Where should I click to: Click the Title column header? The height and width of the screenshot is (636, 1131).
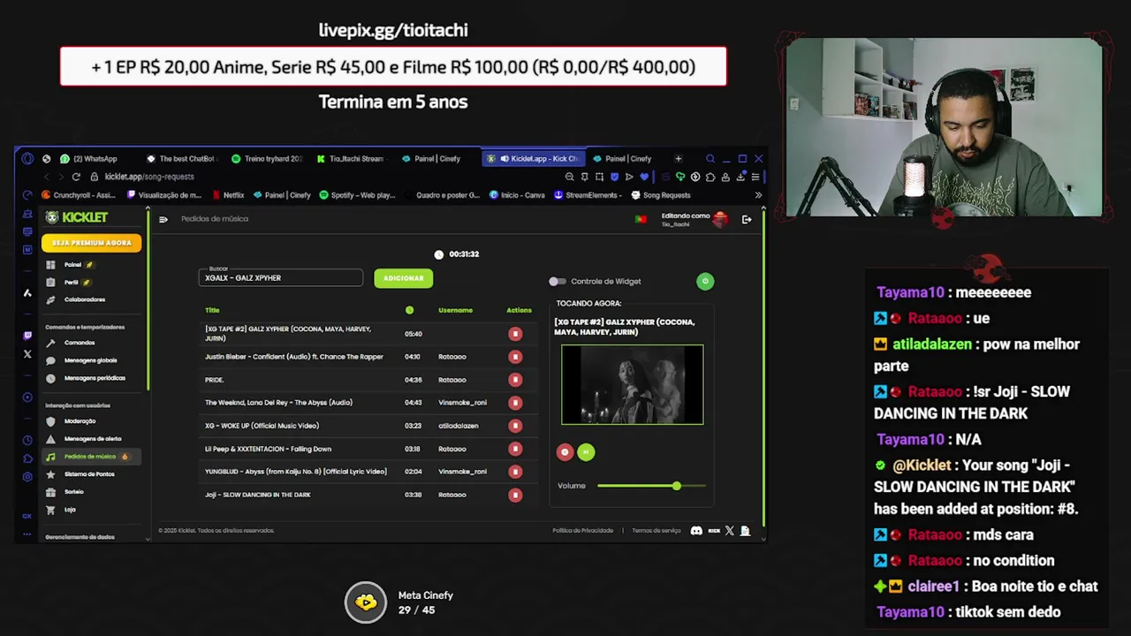point(212,310)
